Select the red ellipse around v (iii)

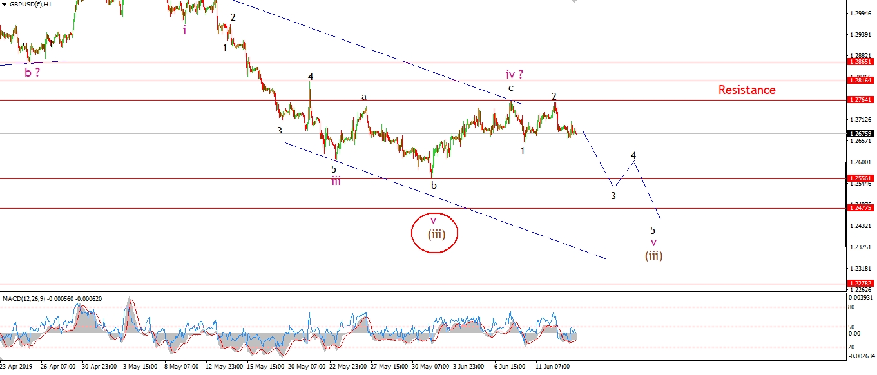436,233
